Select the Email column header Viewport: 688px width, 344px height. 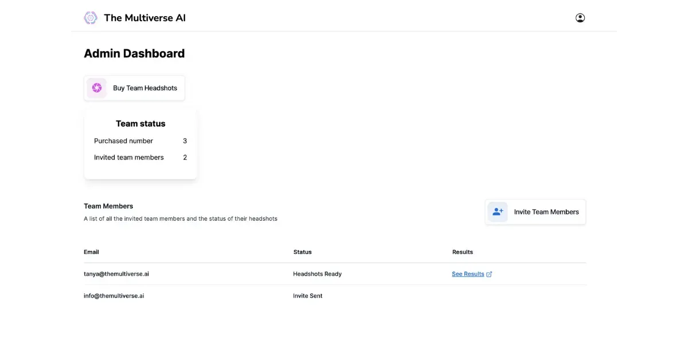click(x=91, y=252)
